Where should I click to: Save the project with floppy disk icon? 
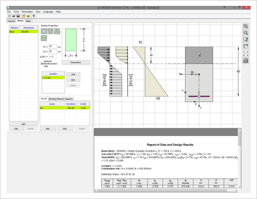tap(18, 16)
